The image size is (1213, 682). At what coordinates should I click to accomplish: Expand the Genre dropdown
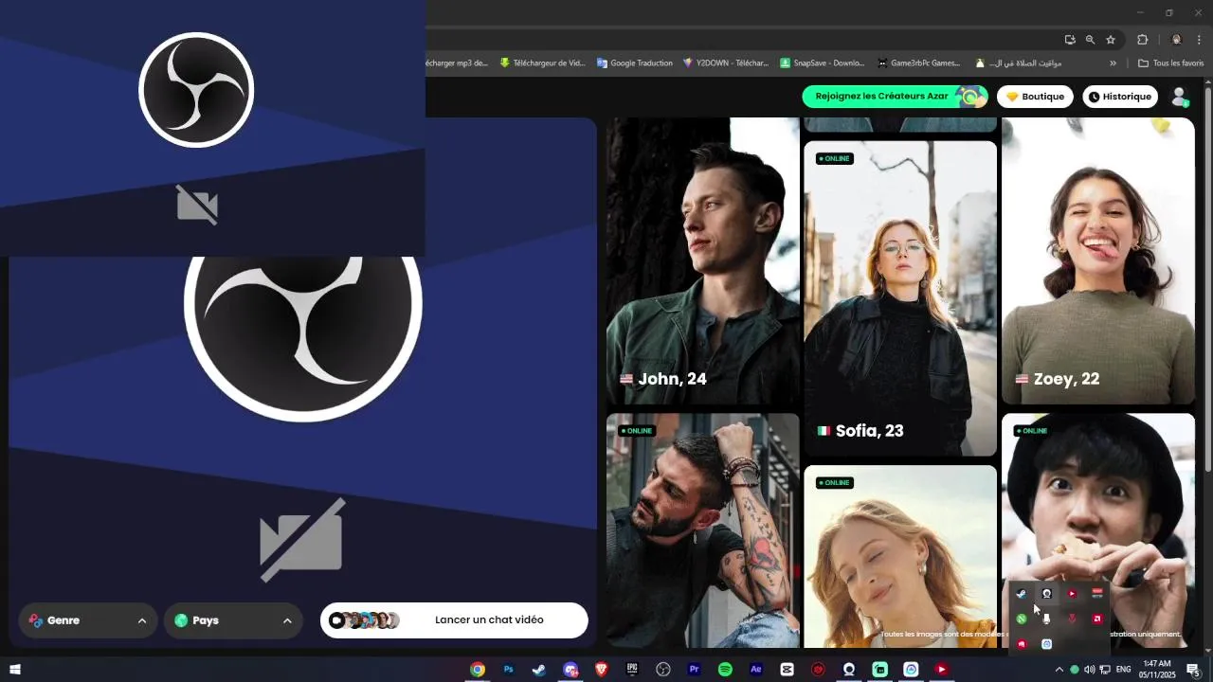[88, 620]
